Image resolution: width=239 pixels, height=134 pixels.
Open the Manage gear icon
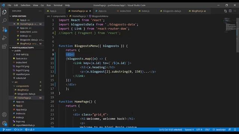(4, 123)
